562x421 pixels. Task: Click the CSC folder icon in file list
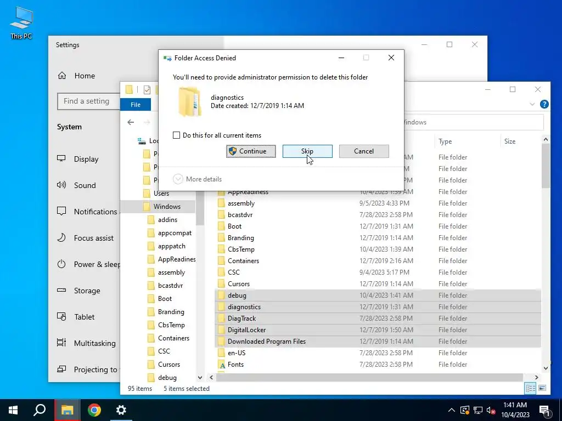click(222, 272)
